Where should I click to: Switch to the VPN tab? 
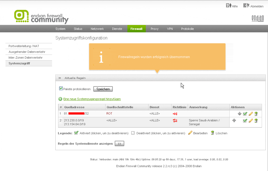pyautogui.click(x=170, y=29)
